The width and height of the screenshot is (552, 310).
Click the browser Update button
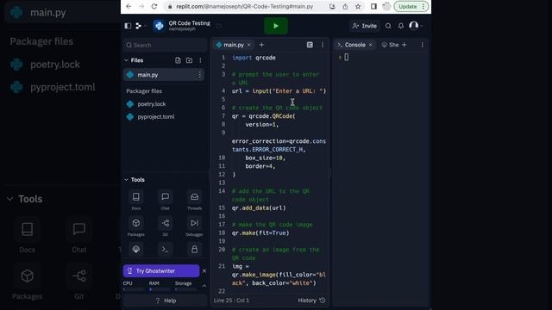(x=411, y=6)
